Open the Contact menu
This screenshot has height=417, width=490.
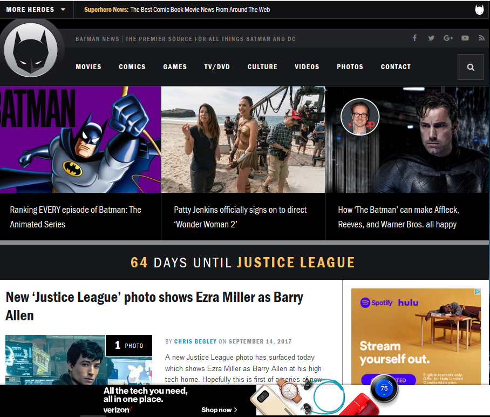click(396, 67)
